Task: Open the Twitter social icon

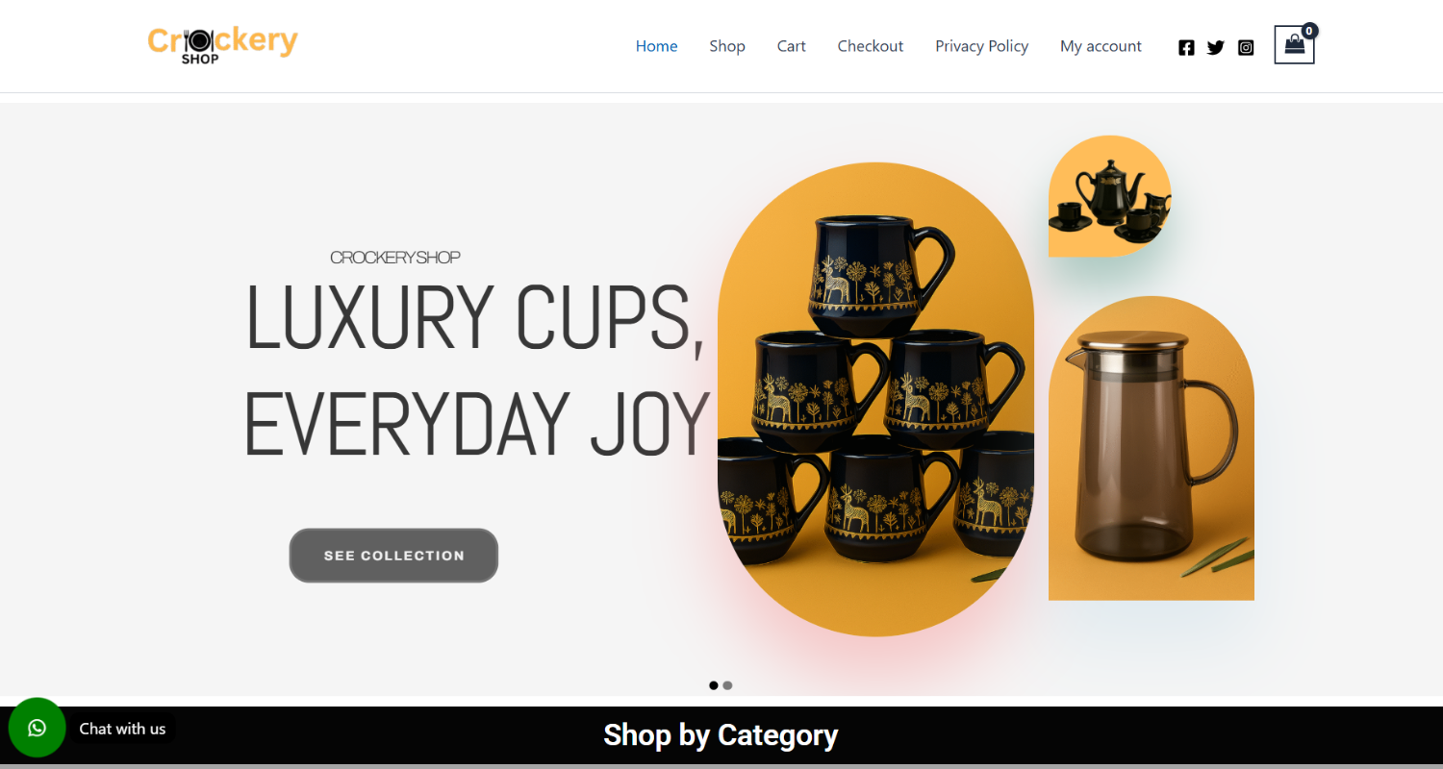Action: pyautogui.click(x=1216, y=47)
